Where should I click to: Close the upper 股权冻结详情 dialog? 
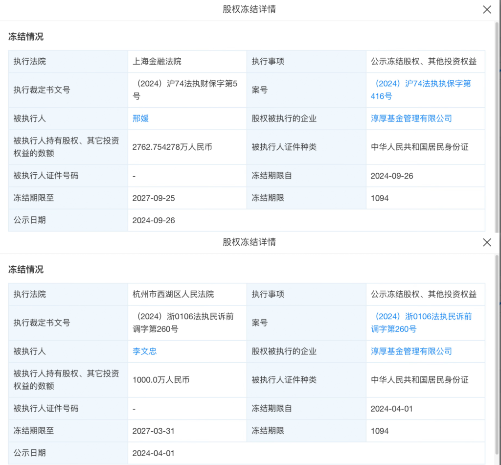[x=487, y=10]
